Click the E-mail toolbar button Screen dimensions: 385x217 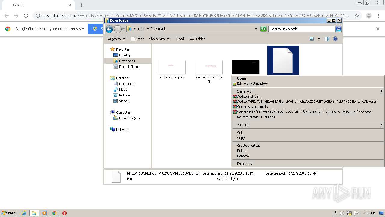coord(180,39)
